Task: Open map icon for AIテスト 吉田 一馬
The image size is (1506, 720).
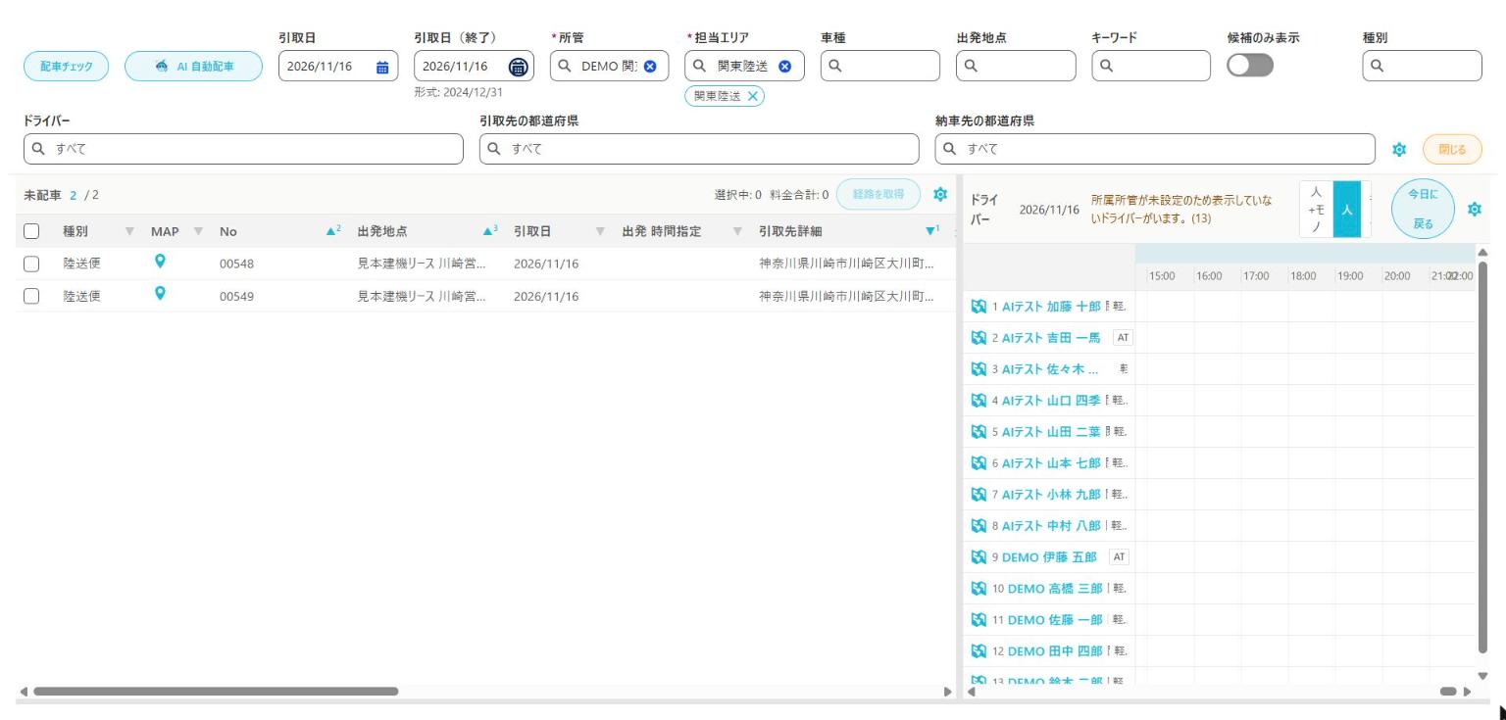Action: 977,338
